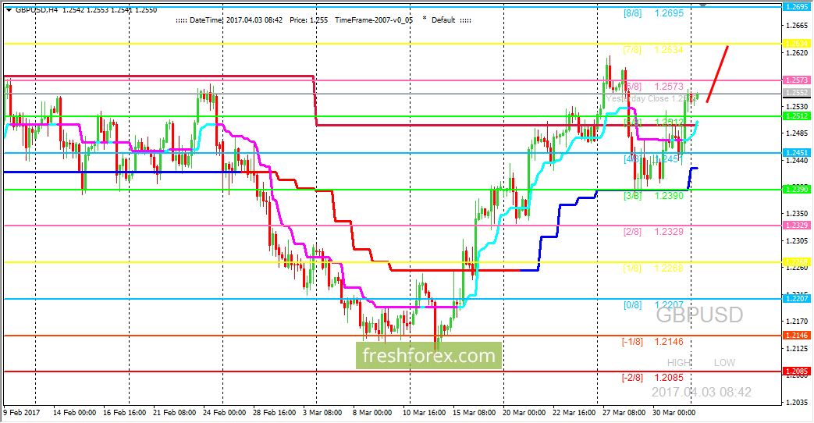Click the 1.2665 tick on the price scale
The width and height of the screenshot is (814, 423).
click(797, 26)
